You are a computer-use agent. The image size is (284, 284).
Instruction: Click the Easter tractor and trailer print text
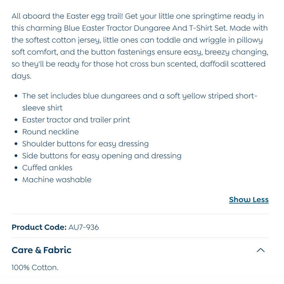pos(76,120)
